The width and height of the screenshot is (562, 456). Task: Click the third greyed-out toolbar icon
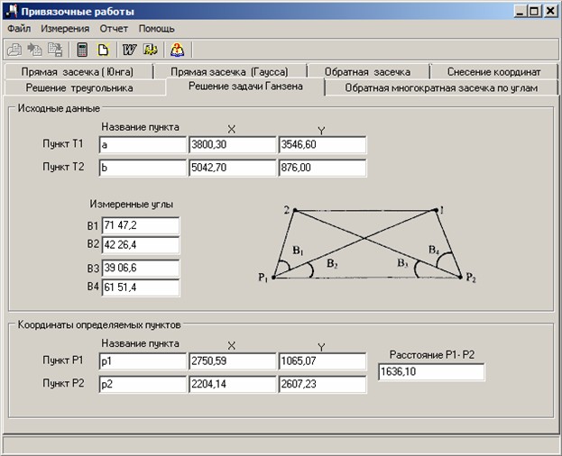click(x=56, y=50)
